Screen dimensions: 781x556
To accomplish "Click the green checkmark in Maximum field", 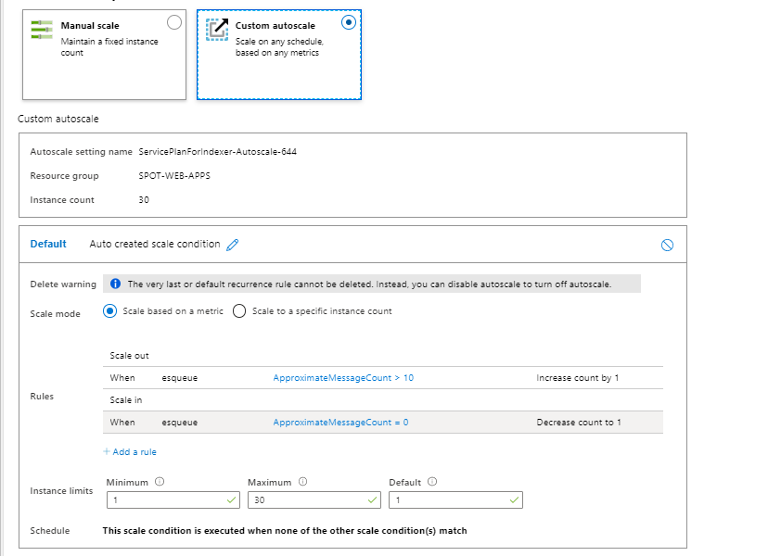I will 371,499.
